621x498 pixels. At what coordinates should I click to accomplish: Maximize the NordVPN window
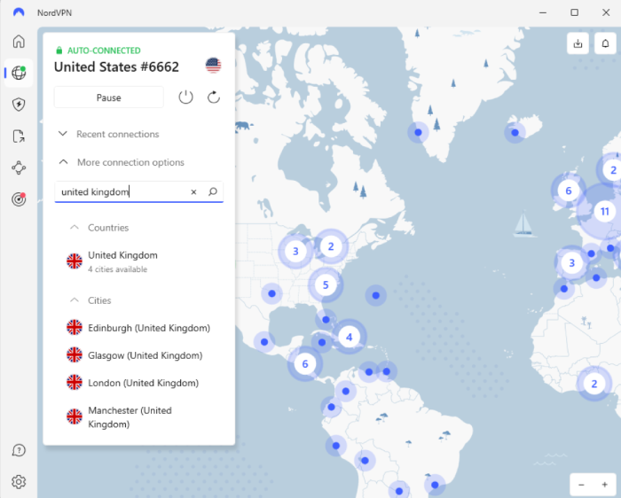click(x=574, y=12)
